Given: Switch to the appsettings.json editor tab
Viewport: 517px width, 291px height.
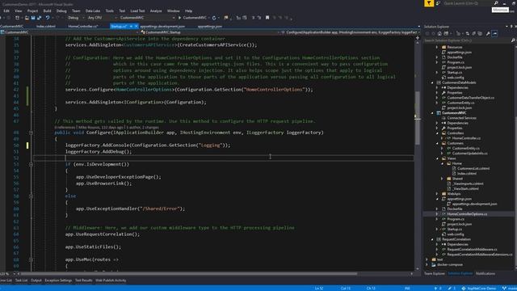Looking at the screenshot, I should click(x=210, y=26).
